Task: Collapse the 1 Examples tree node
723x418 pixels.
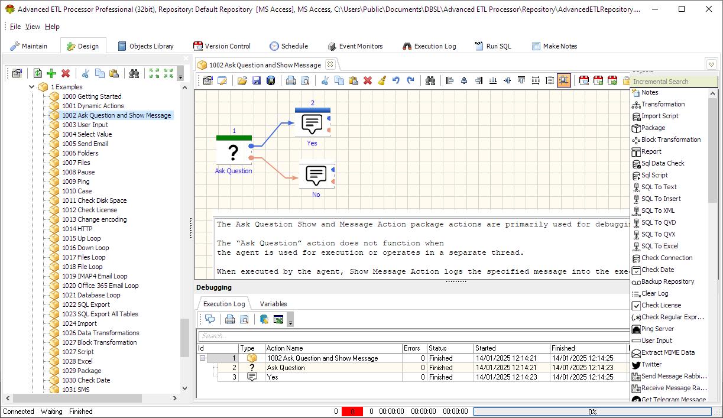Action: coord(32,87)
